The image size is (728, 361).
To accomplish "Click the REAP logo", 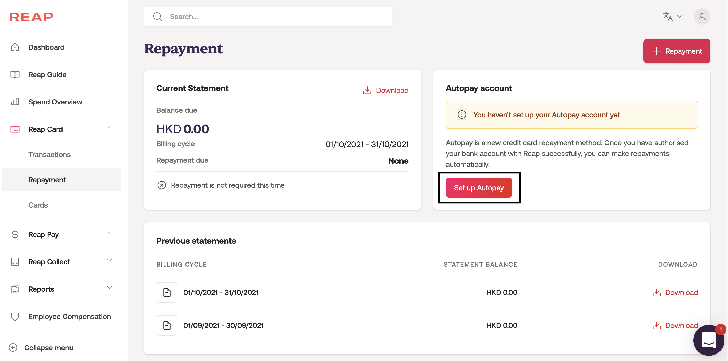I will [x=31, y=17].
